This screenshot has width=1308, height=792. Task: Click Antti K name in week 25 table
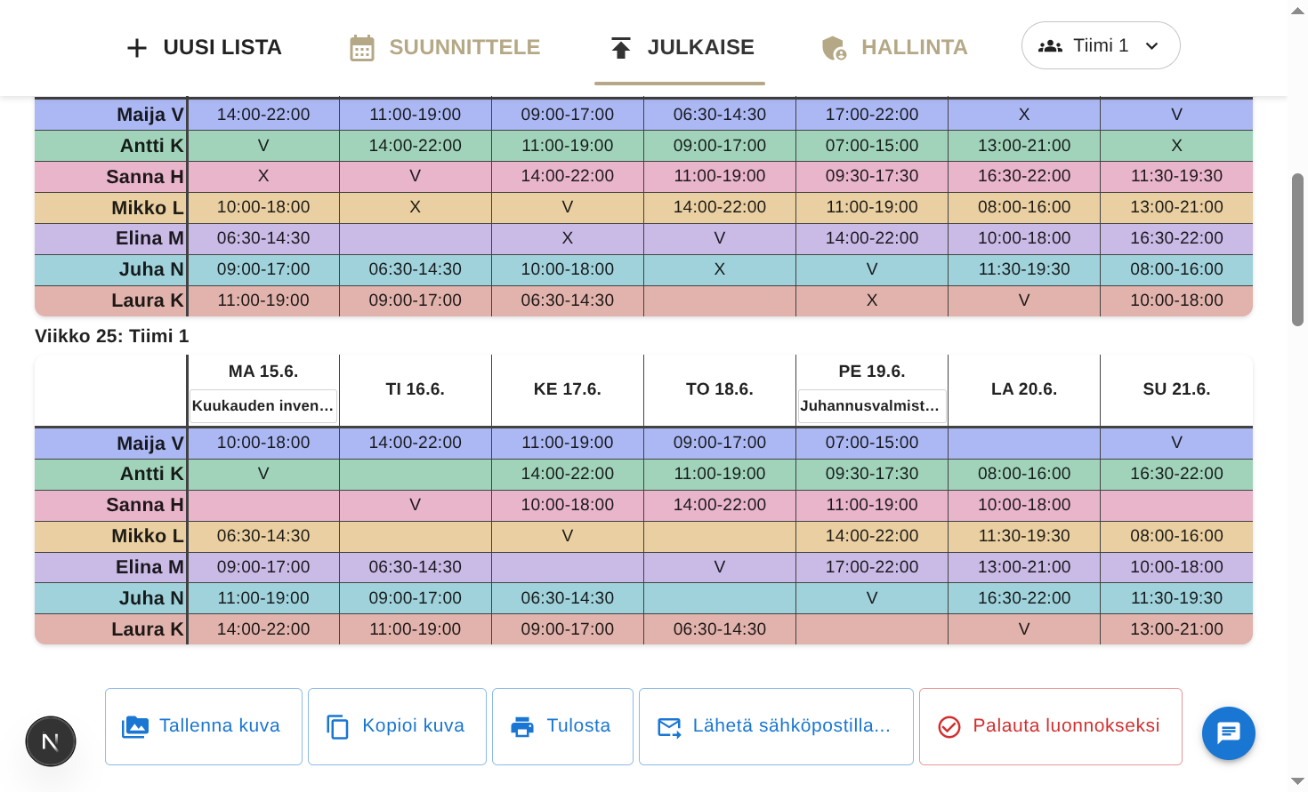(x=151, y=474)
